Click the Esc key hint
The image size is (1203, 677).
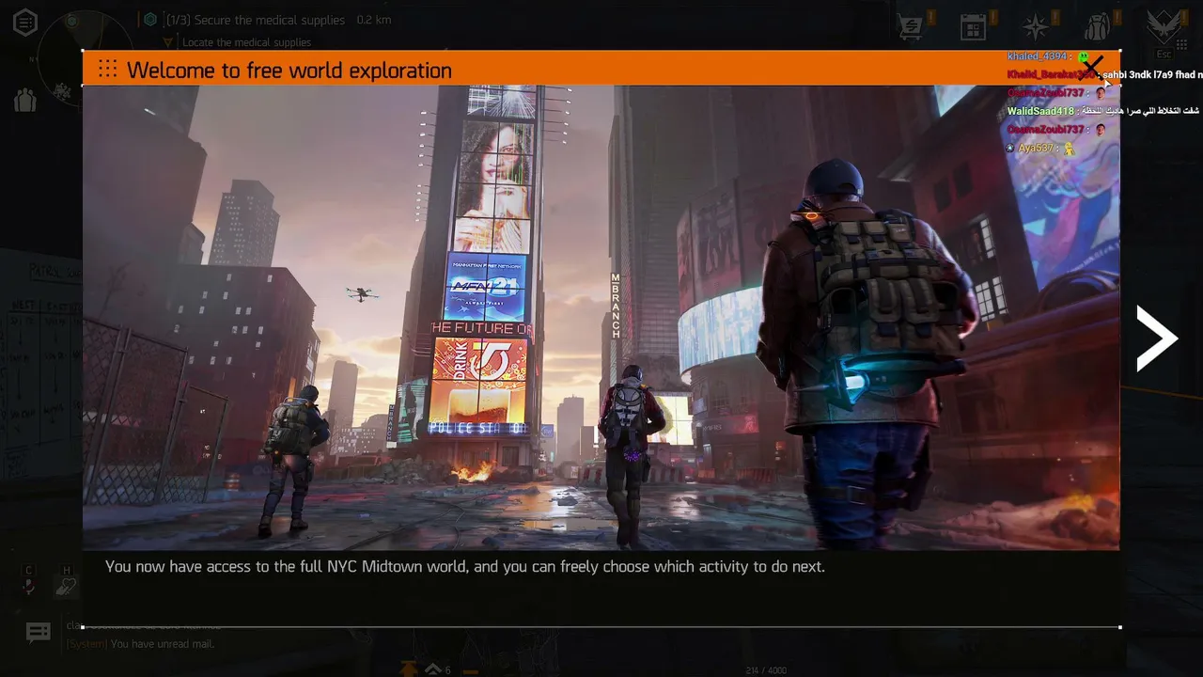pos(1164,55)
